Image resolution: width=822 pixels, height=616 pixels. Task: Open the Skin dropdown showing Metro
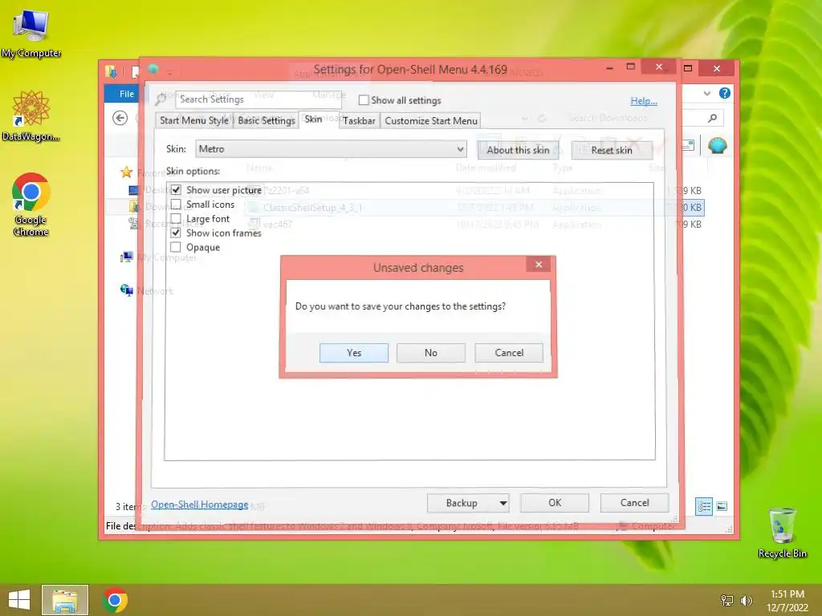[331, 148]
